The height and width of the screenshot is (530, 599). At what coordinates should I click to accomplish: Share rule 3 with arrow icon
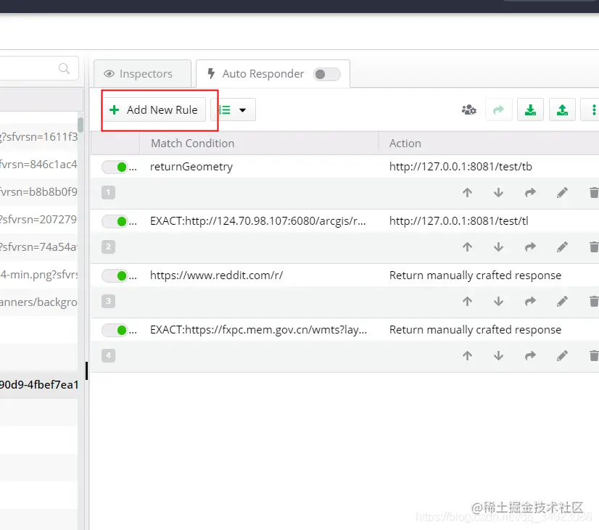(530, 302)
